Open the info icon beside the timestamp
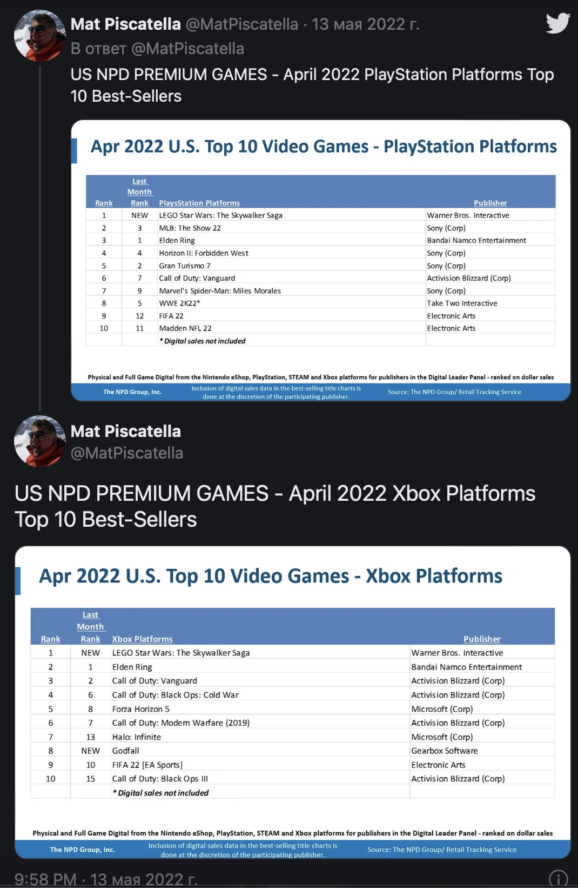This screenshot has height=888, width=578. click(x=559, y=878)
